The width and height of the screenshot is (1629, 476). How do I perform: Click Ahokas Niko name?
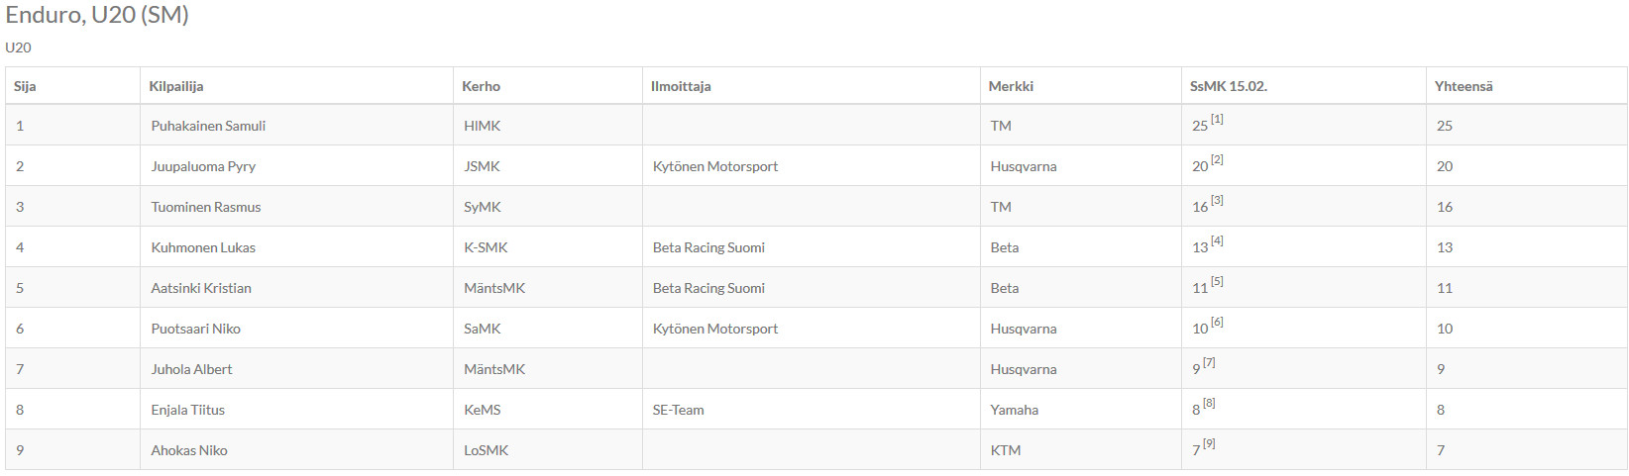[189, 450]
